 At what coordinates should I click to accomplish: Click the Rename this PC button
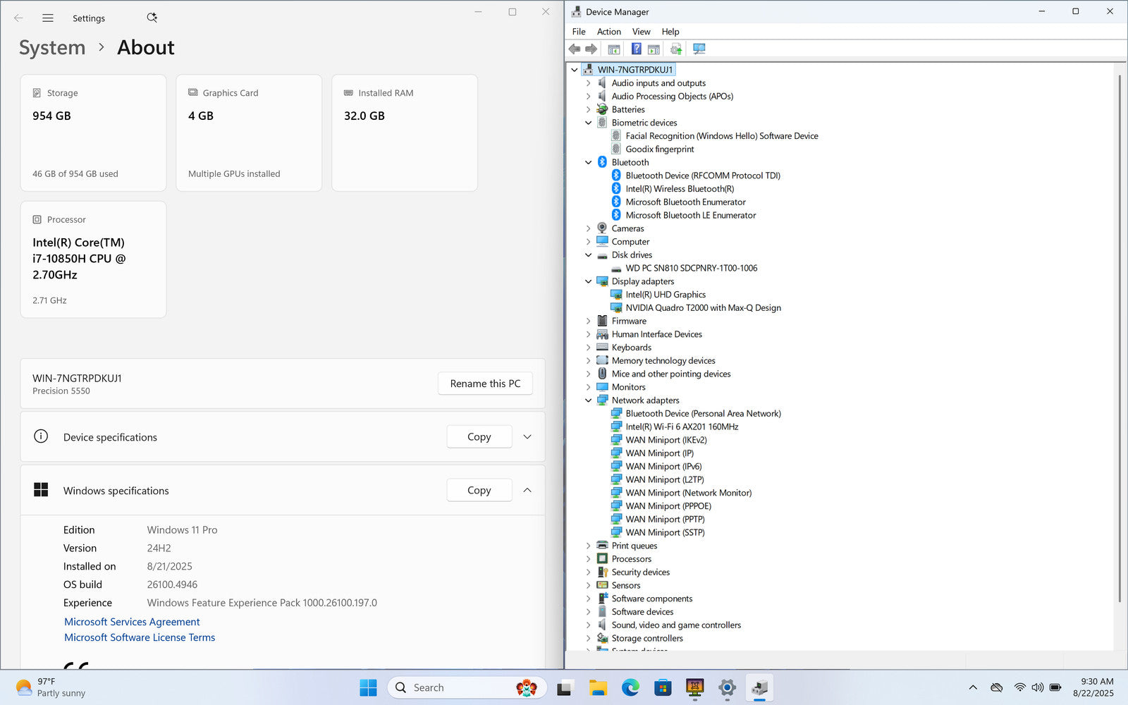click(x=485, y=384)
